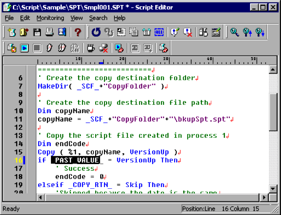This screenshot has height=215, width=281.
Task: Click the horizontal scrollbar right arrow
Action: point(264,197)
